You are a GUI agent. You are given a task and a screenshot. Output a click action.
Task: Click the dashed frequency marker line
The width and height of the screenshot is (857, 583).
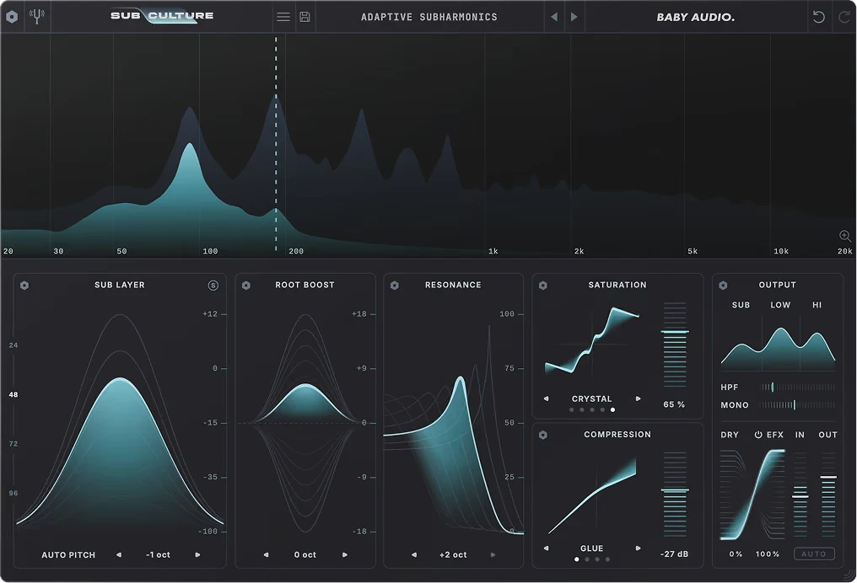[x=276, y=144]
